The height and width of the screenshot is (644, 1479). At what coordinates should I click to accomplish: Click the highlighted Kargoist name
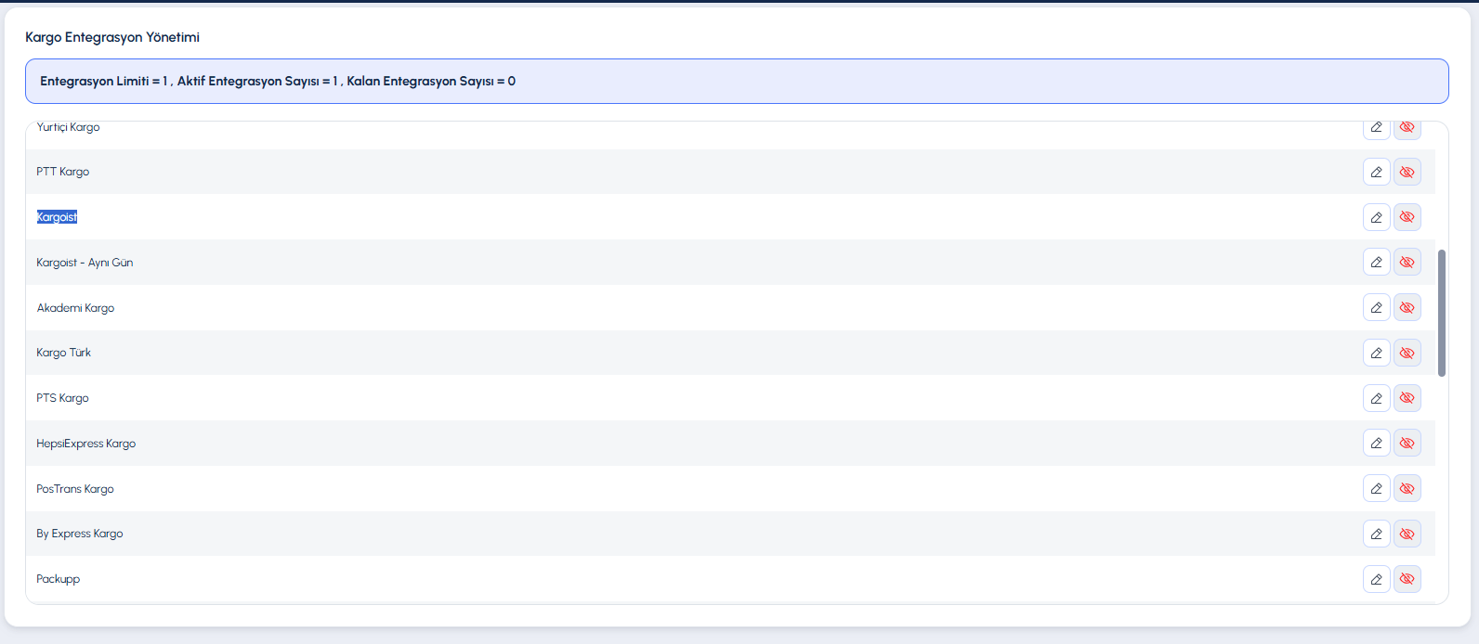(57, 217)
